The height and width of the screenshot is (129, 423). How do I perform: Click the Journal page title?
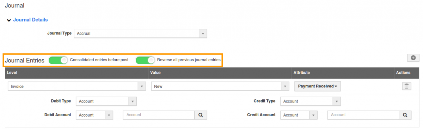(x=14, y=6)
